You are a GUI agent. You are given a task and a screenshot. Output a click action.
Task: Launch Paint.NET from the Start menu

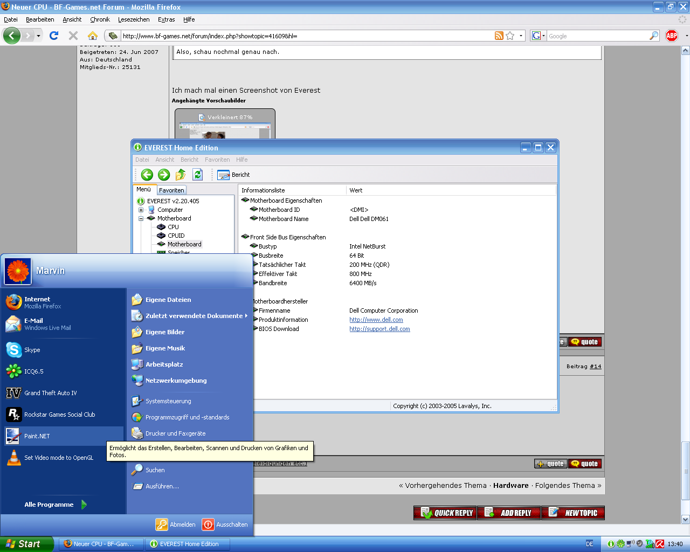63,436
